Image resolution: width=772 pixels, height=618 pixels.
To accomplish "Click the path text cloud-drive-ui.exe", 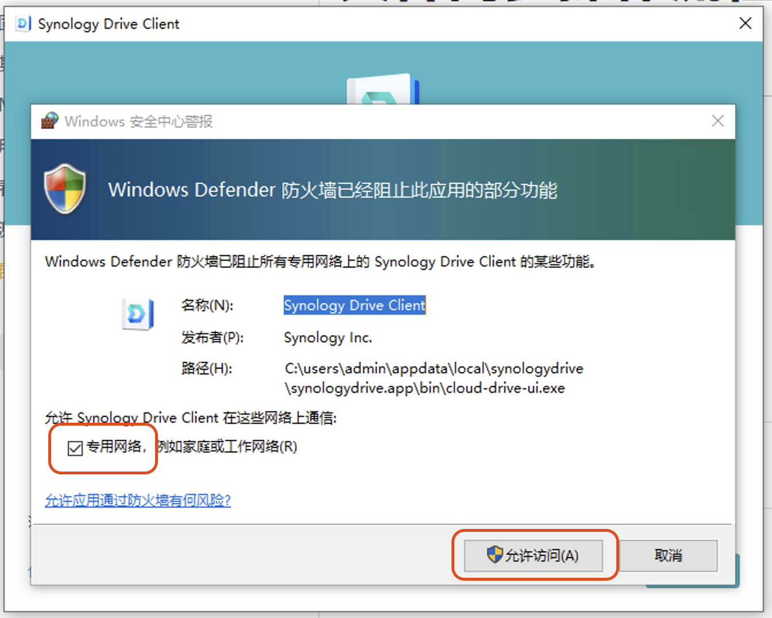I will 505,388.
